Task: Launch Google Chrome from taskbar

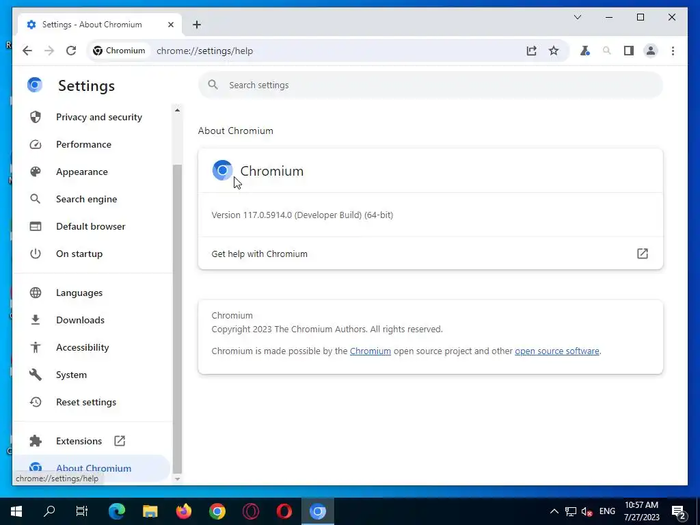Action: [x=217, y=511]
